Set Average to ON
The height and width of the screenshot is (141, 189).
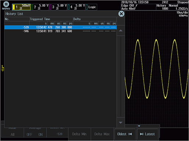[x=40, y=134]
